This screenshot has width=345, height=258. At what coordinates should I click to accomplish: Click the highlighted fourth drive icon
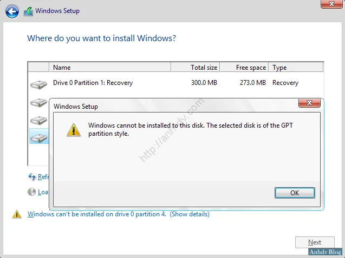[38, 137]
